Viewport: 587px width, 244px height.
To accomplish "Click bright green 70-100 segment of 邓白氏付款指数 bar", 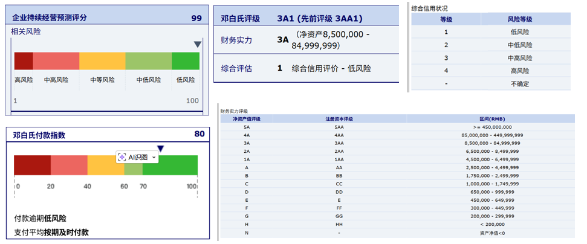I will [170, 165].
